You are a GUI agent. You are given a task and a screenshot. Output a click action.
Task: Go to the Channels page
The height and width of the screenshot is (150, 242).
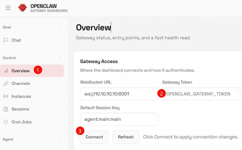[x=21, y=83]
